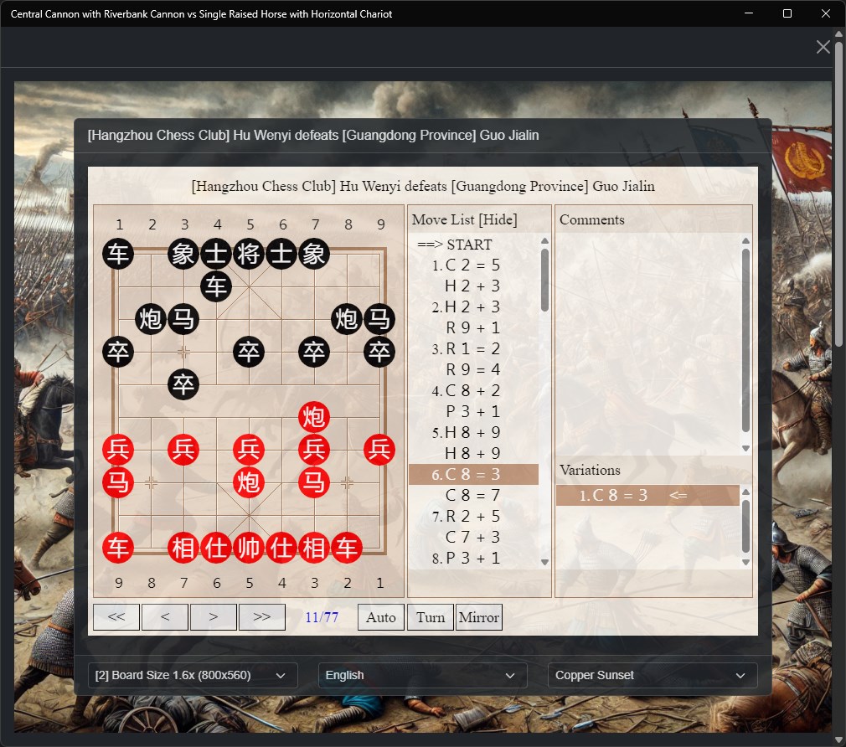
Task: Select the black cannon beside the right black horse
Action: 347,319
